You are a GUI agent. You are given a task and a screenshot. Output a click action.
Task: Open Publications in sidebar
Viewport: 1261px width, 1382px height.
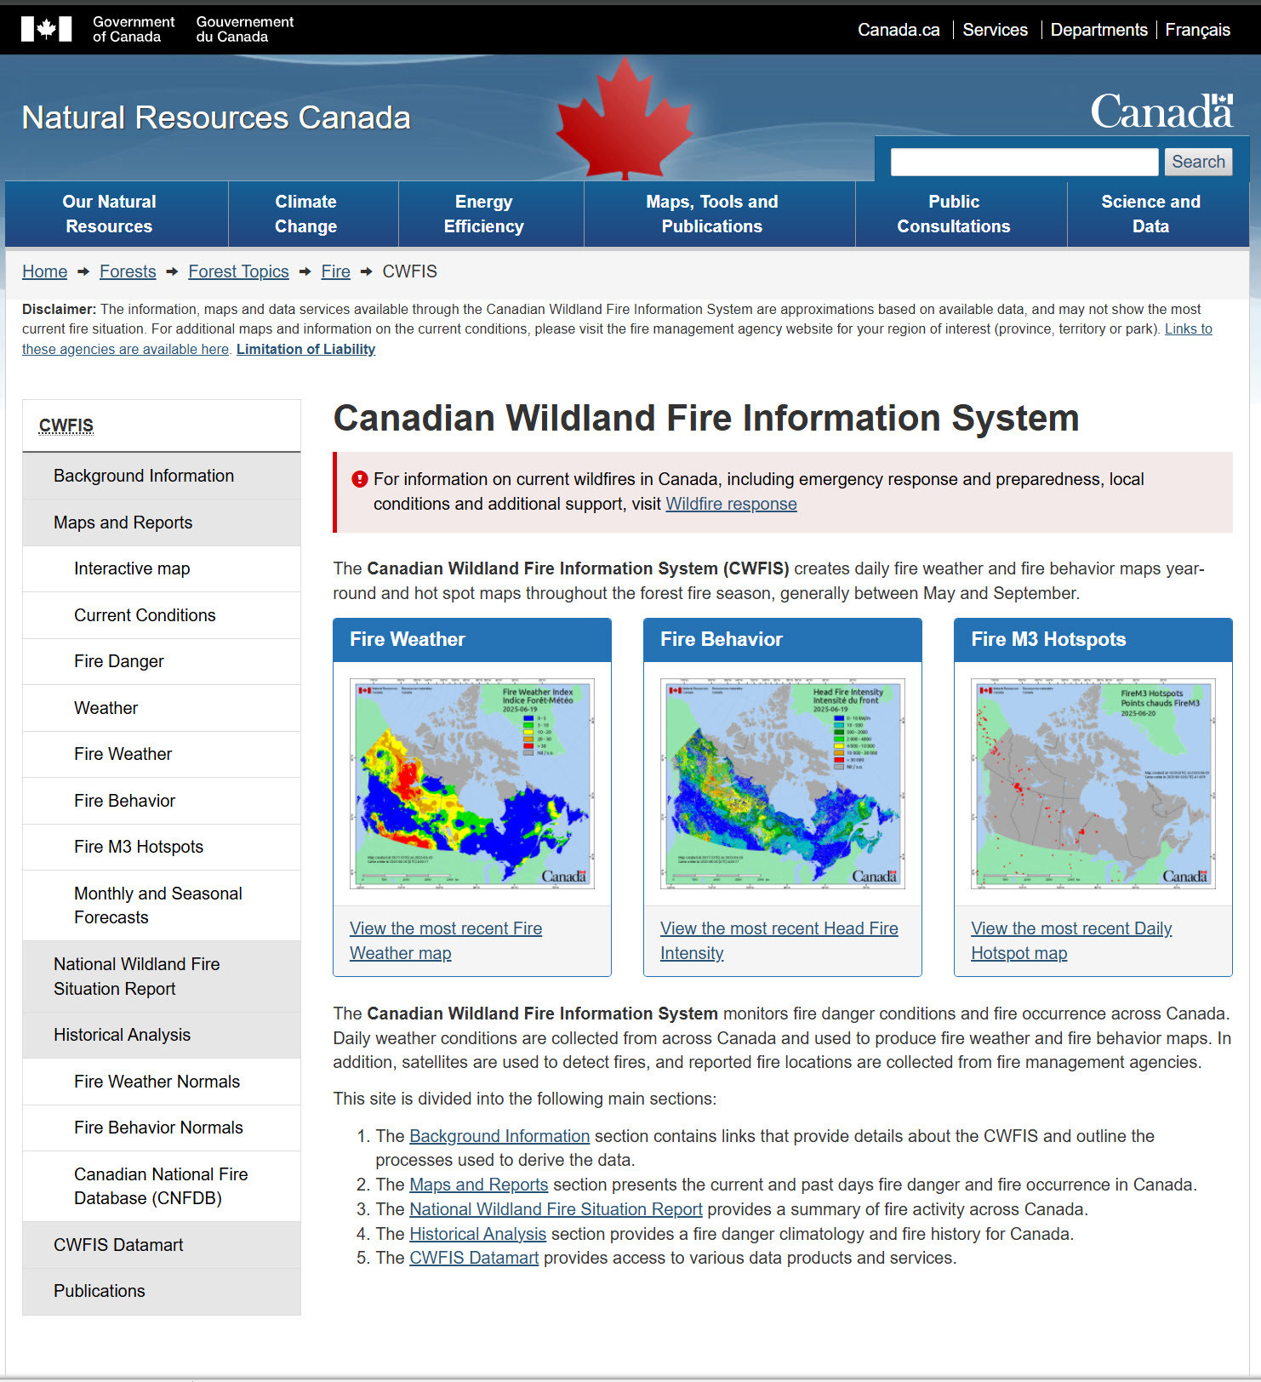(162, 1291)
